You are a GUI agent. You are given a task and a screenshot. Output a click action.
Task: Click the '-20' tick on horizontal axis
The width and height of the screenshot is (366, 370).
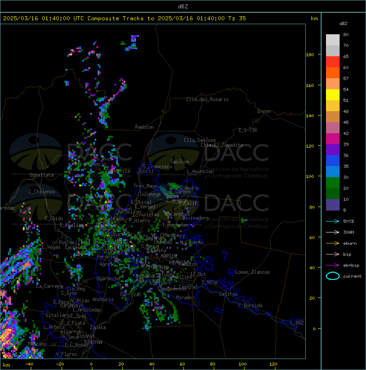[x=60, y=364]
